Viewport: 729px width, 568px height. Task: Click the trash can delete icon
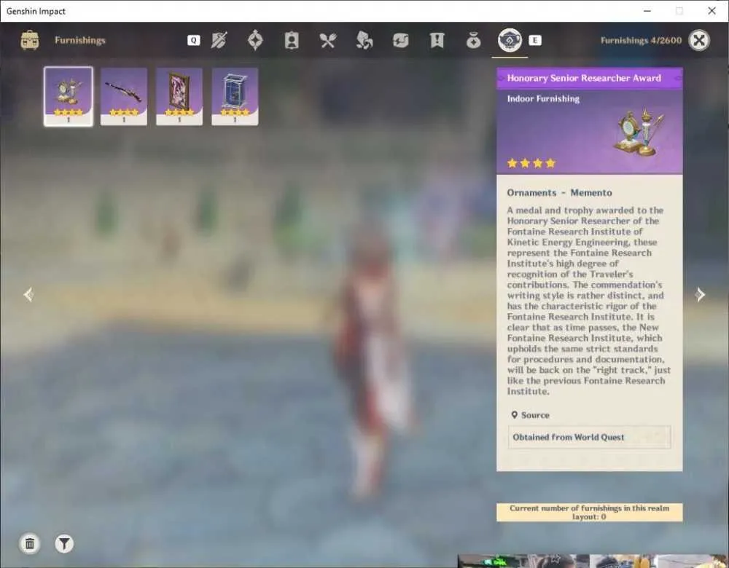[30, 543]
